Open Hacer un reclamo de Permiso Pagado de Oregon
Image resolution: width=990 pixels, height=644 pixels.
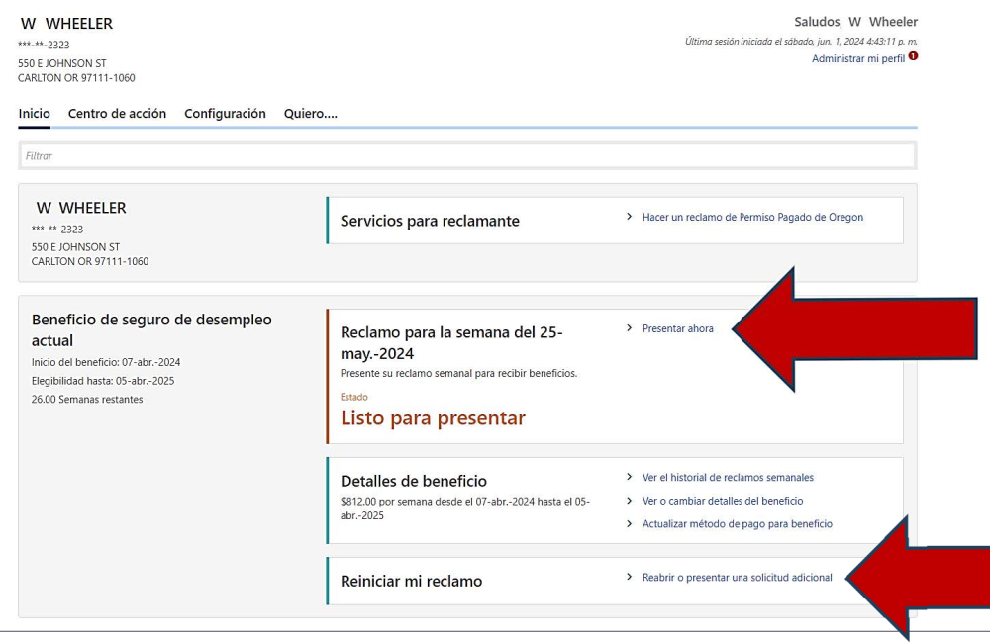pyautogui.click(x=752, y=218)
